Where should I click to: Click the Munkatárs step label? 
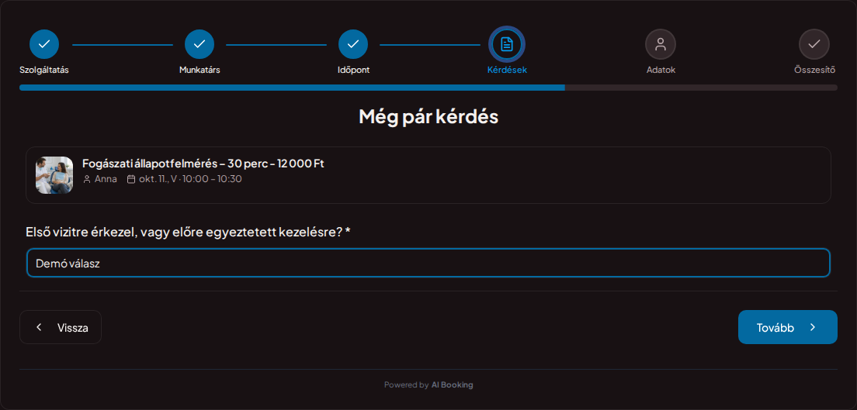click(200, 70)
